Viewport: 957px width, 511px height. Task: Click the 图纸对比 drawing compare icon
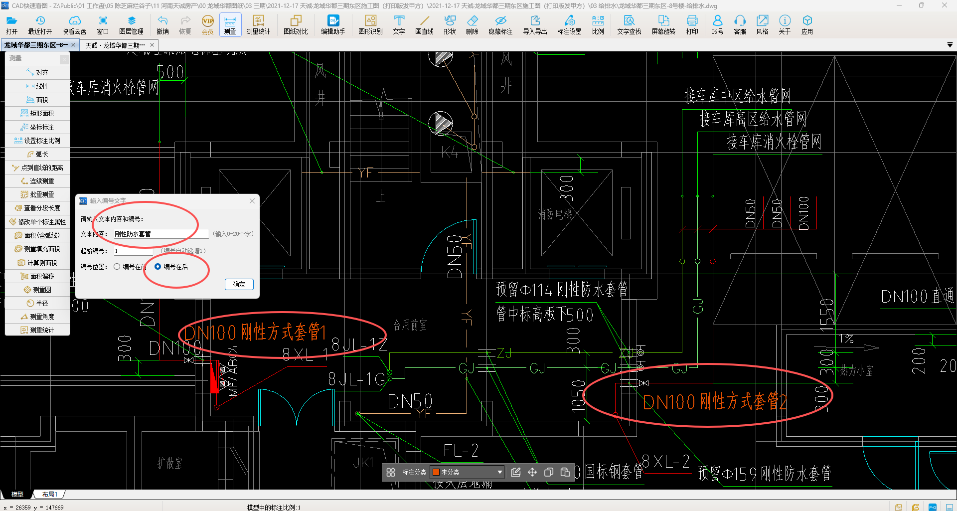296,24
